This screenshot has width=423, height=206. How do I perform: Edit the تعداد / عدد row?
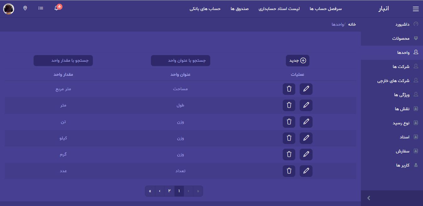coord(306,171)
